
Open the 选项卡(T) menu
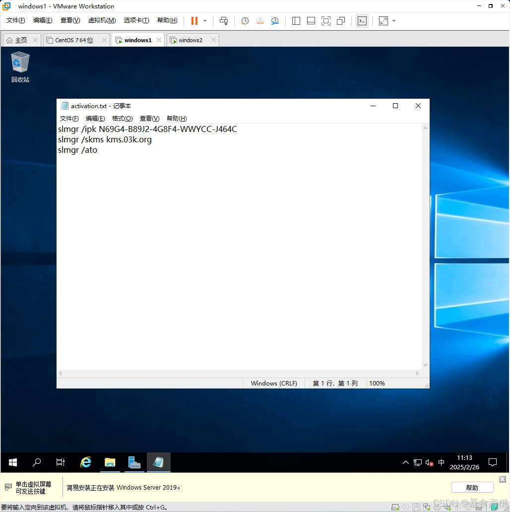(136, 20)
